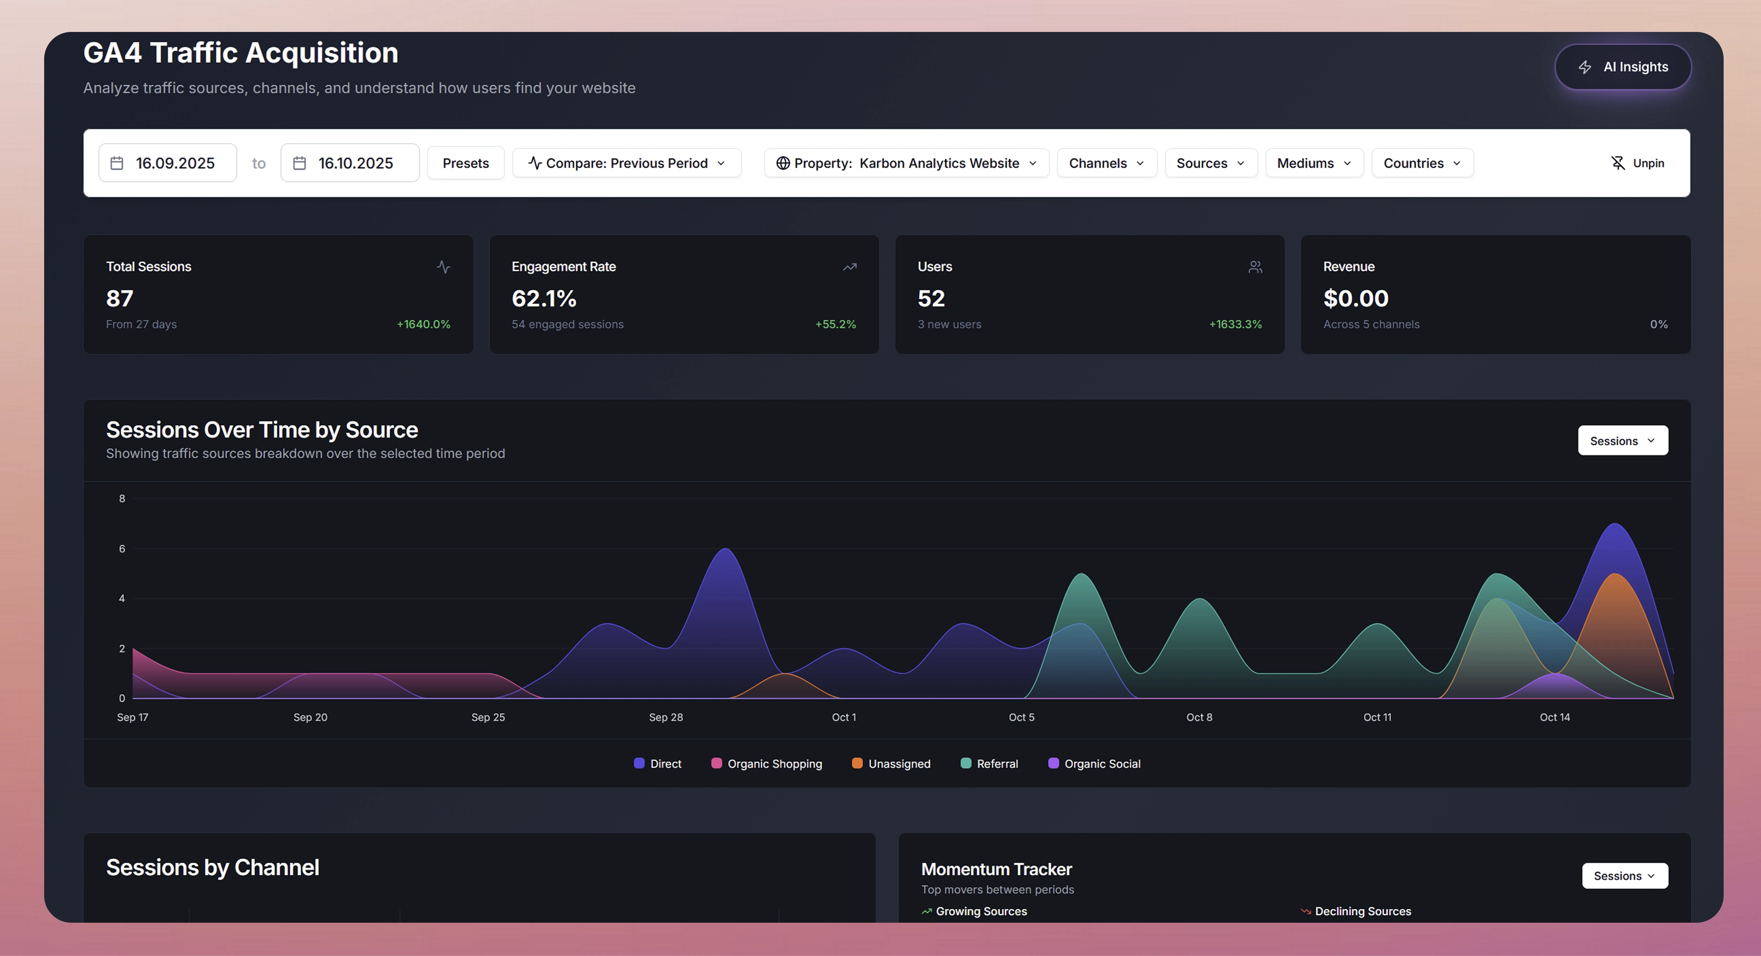Image resolution: width=1761 pixels, height=956 pixels.
Task: Click the orange Unassigned legend swatch
Action: point(857,763)
